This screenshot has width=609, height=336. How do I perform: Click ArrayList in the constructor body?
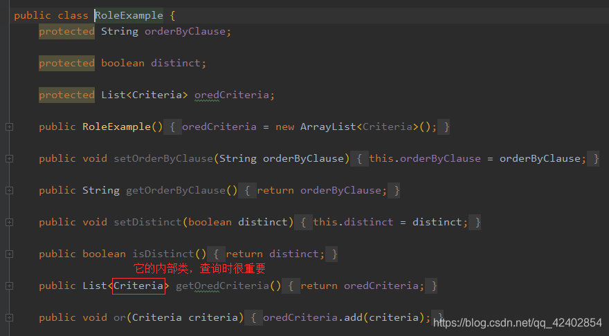click(328, 127)
